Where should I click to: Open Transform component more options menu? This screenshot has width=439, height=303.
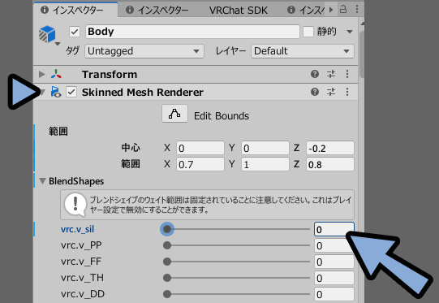(x=347, y=74)
